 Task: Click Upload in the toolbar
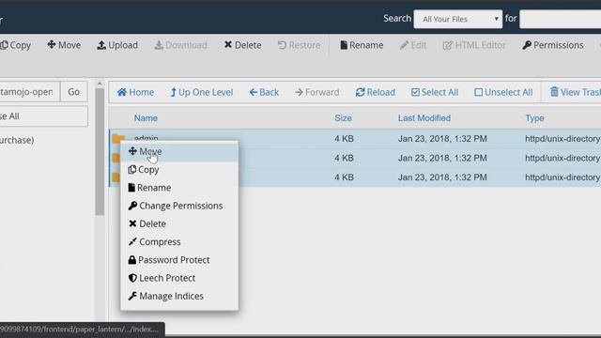(x=117, y=45)
